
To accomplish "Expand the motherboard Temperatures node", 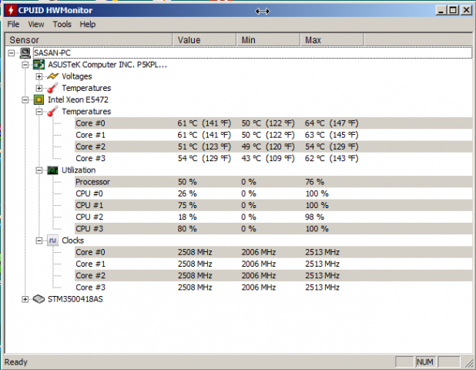I will 39,88.
